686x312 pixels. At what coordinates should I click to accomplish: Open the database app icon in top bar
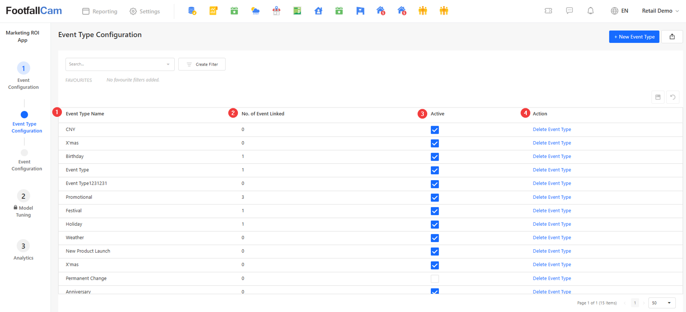(x=192, y=11)
